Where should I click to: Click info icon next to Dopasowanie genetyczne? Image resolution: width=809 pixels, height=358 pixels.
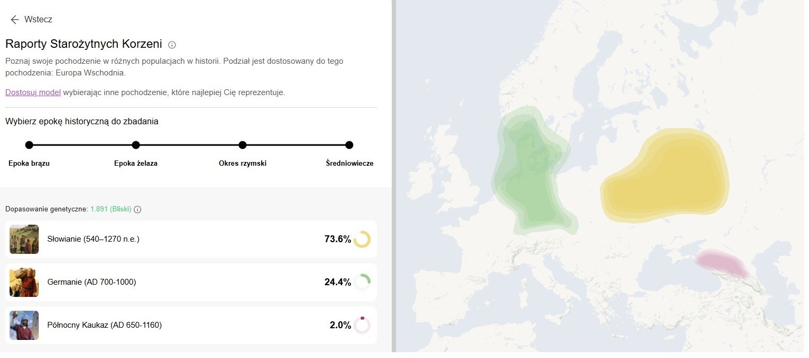[x=137, y=209]
